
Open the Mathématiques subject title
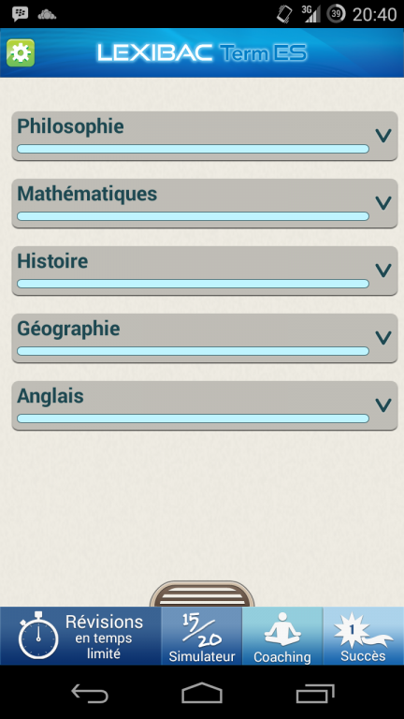pyautogui.click(x=87, y=195)
